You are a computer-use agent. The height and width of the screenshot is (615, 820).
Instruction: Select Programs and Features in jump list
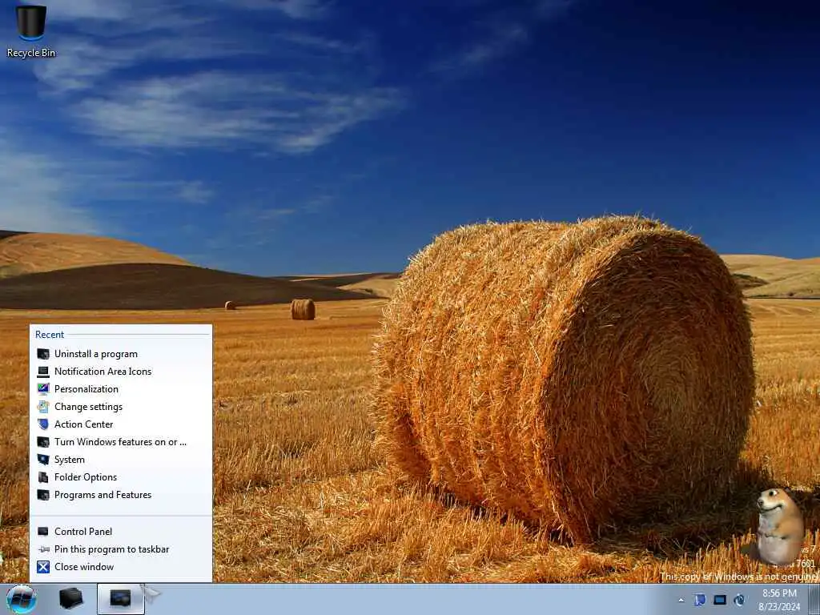121,495
